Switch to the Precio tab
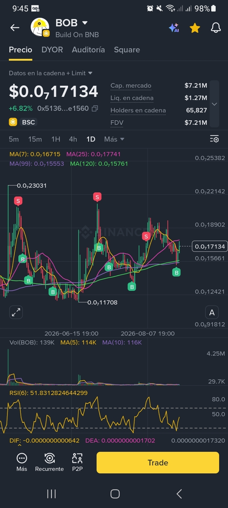The width and height of the screenshot is (228, 508). 21,50
